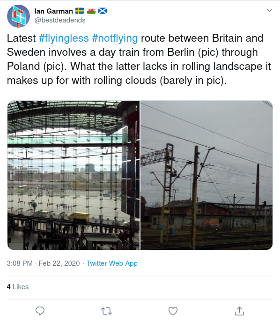Open Ian Garman's profile avatar
The width and height of the screenshot is (280, 322).
pos(18,16)
